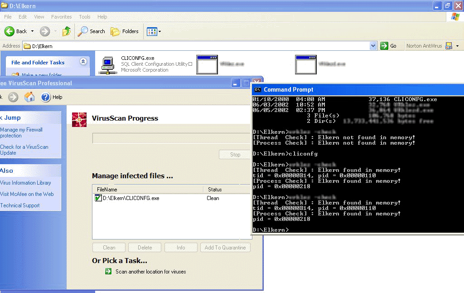The image size is (464, 293).
Task: Click the Up folder icon
Action: 67,31
